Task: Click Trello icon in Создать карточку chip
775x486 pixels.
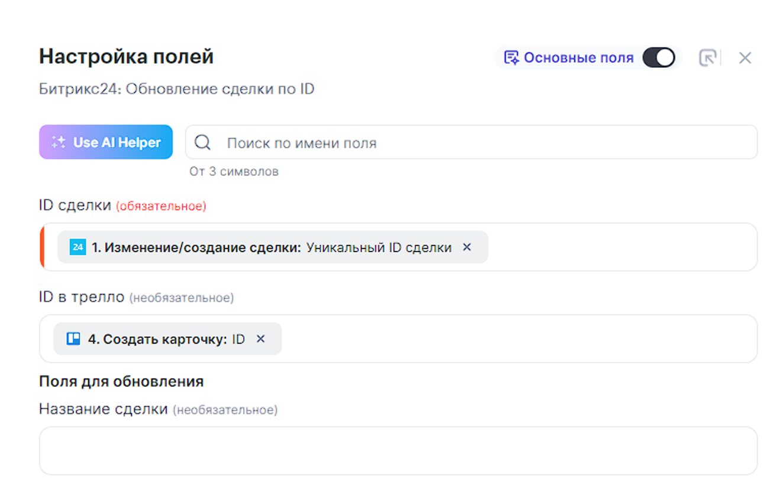Action: (x=73, y=339)
